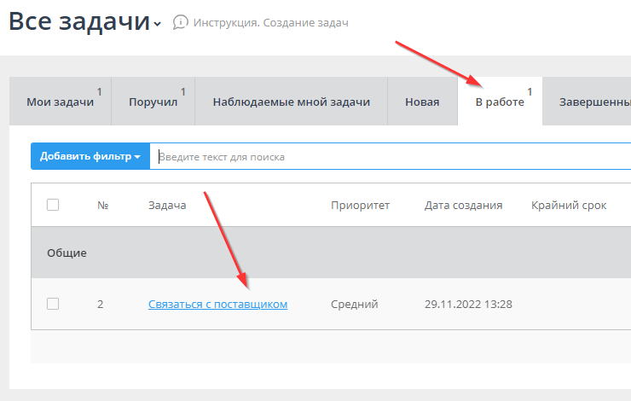Click the "Средний" priority cell
The width and height of the screenshot is (631, 401).
point(354,304)
